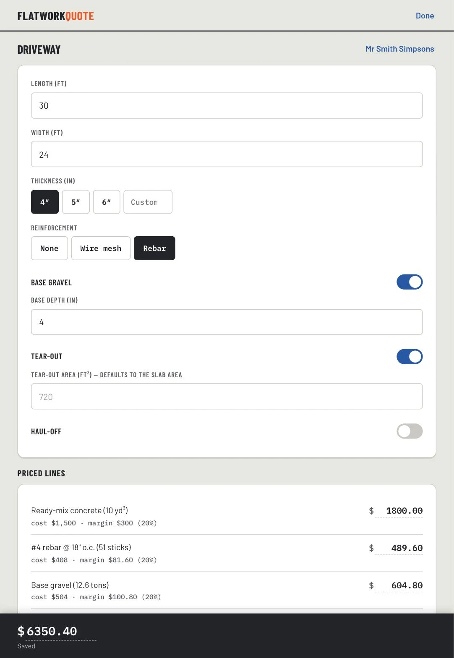Turn off the Tear-out switch
Screen dimensions: 454x658
[410, 357]
